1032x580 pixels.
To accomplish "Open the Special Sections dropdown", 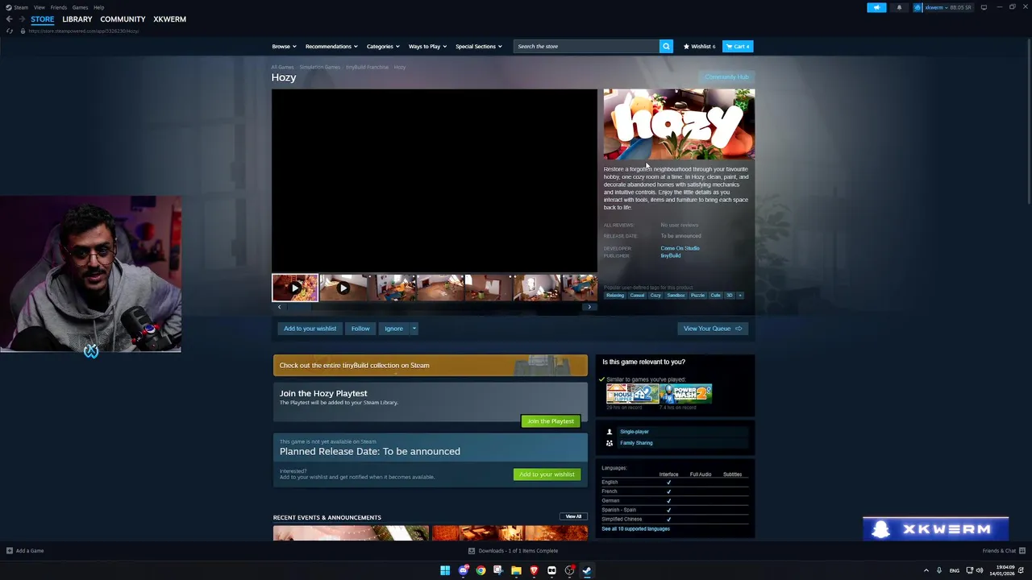I will point(478,46).
